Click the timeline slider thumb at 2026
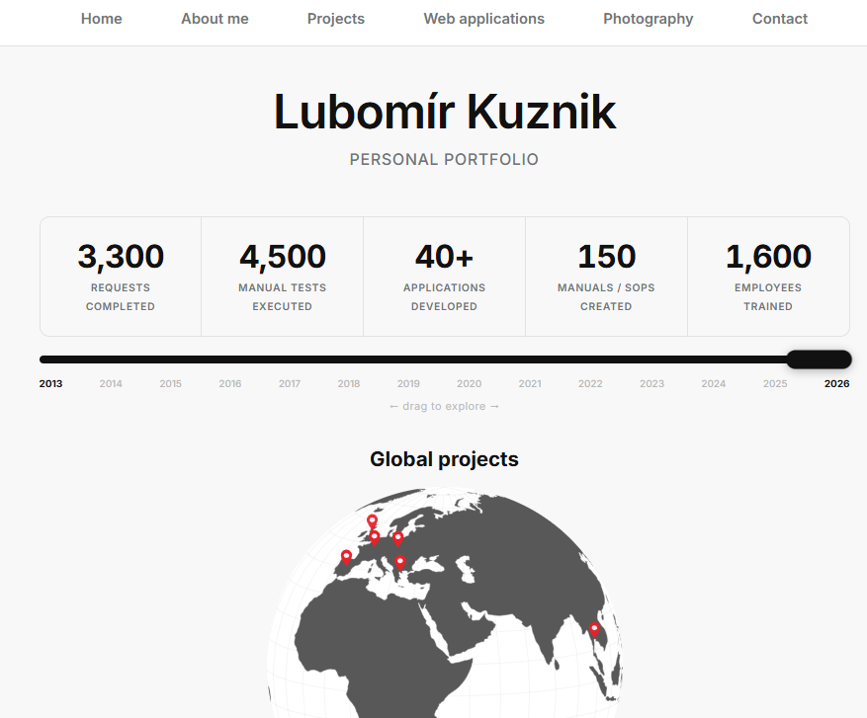 (819, 359)
